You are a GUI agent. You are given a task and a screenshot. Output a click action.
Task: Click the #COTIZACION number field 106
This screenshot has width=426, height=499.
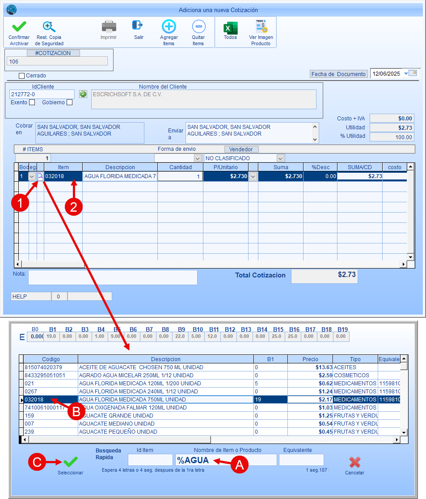point(57,61)
